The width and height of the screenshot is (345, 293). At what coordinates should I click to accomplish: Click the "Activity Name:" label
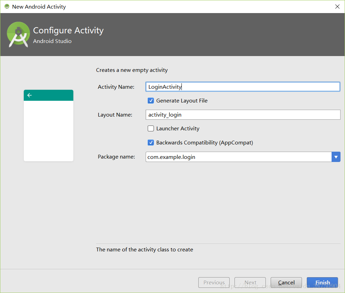116,87
